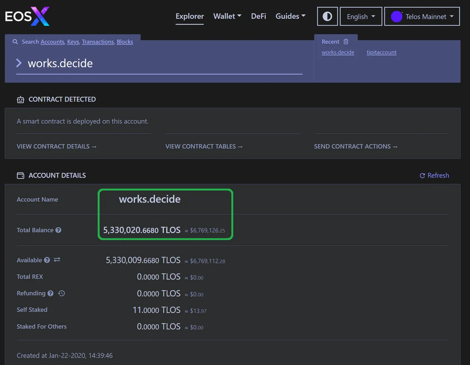Click the Blocks search link
The image size is (470, 365).
click(x=125, y=42)
